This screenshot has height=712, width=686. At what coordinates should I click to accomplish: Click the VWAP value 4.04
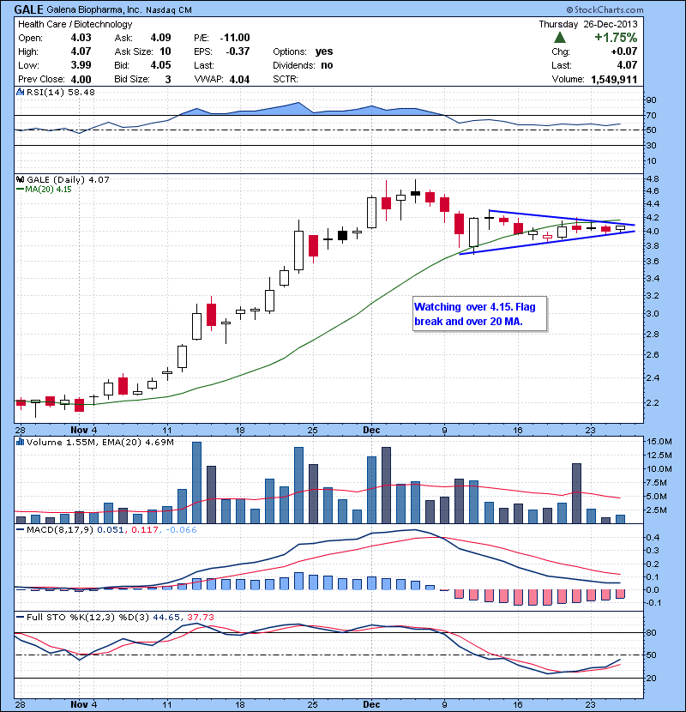click(x=240, y=80)
